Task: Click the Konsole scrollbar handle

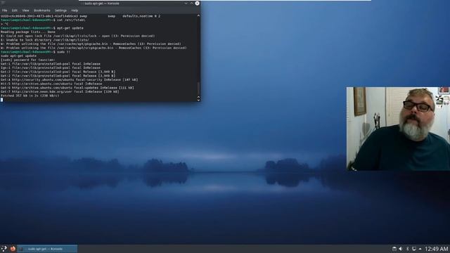Action: tap(198, 89)
